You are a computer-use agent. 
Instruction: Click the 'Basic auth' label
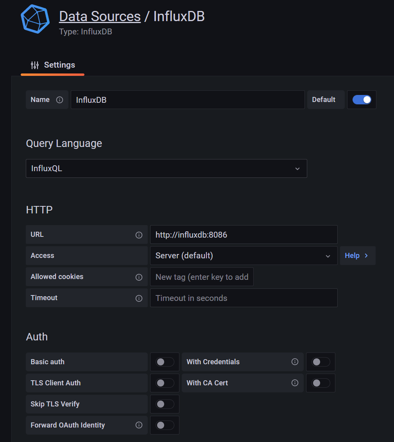[47, 362]
